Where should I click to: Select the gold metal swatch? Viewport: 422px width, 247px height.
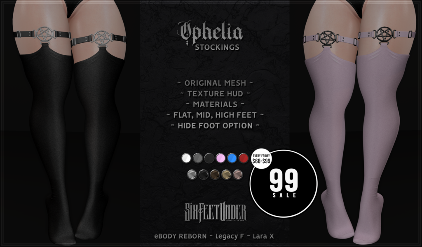pos(226,175)
